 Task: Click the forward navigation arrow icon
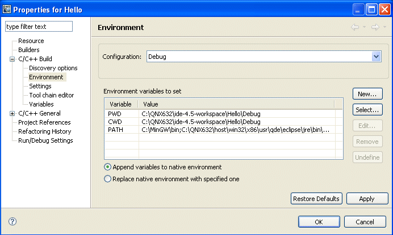tap(375, 27)
